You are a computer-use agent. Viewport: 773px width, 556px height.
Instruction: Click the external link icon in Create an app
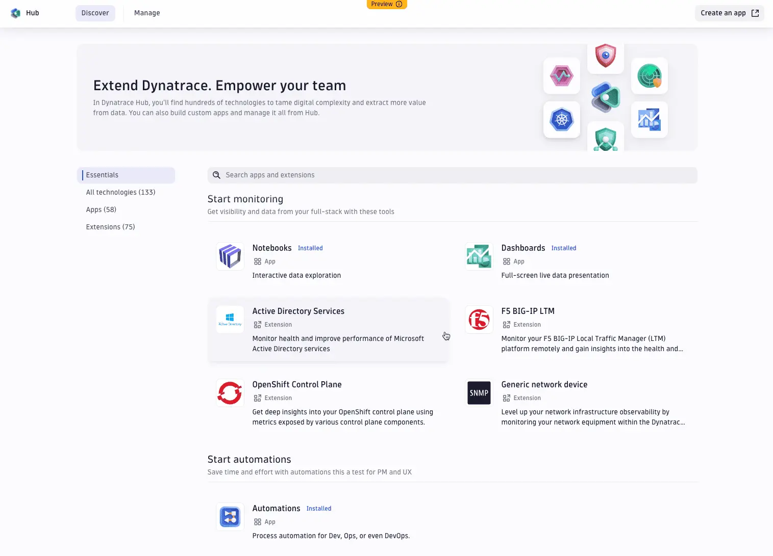coord(755,13)
